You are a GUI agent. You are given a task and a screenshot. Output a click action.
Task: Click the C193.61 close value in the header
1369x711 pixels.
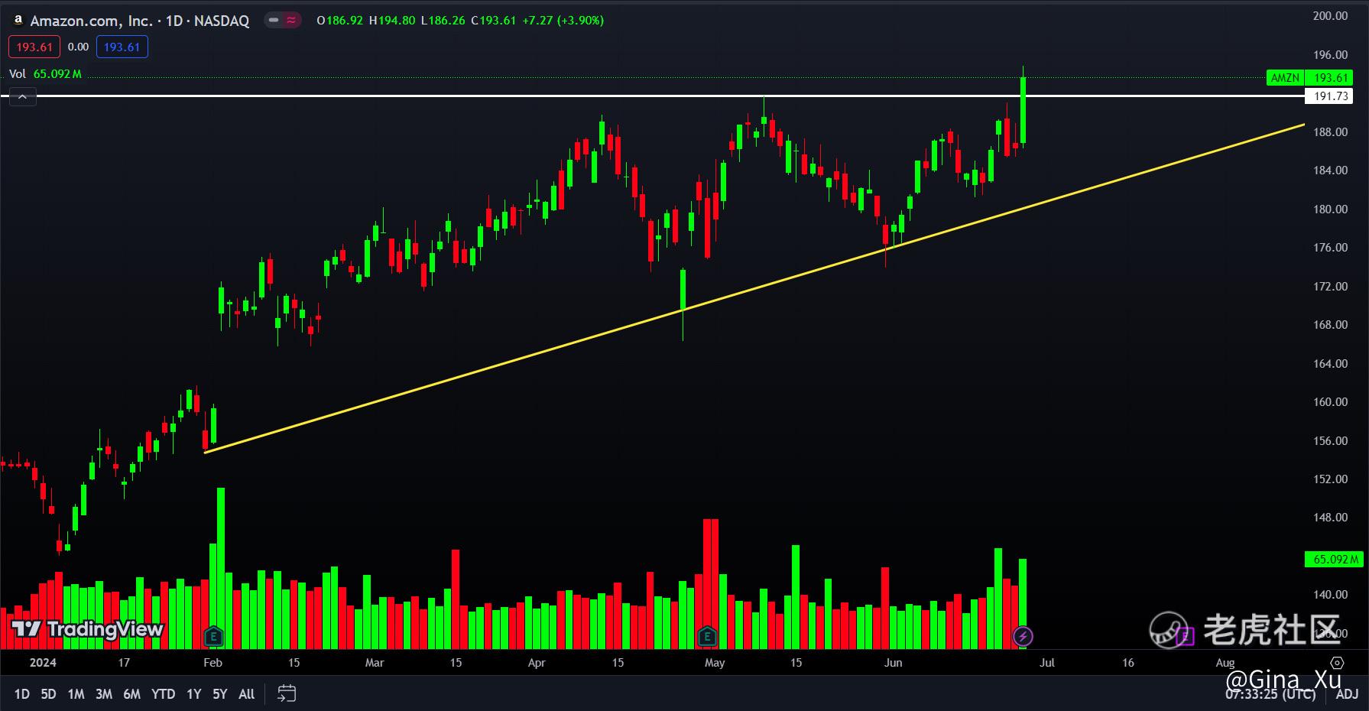tap(494, 21)
